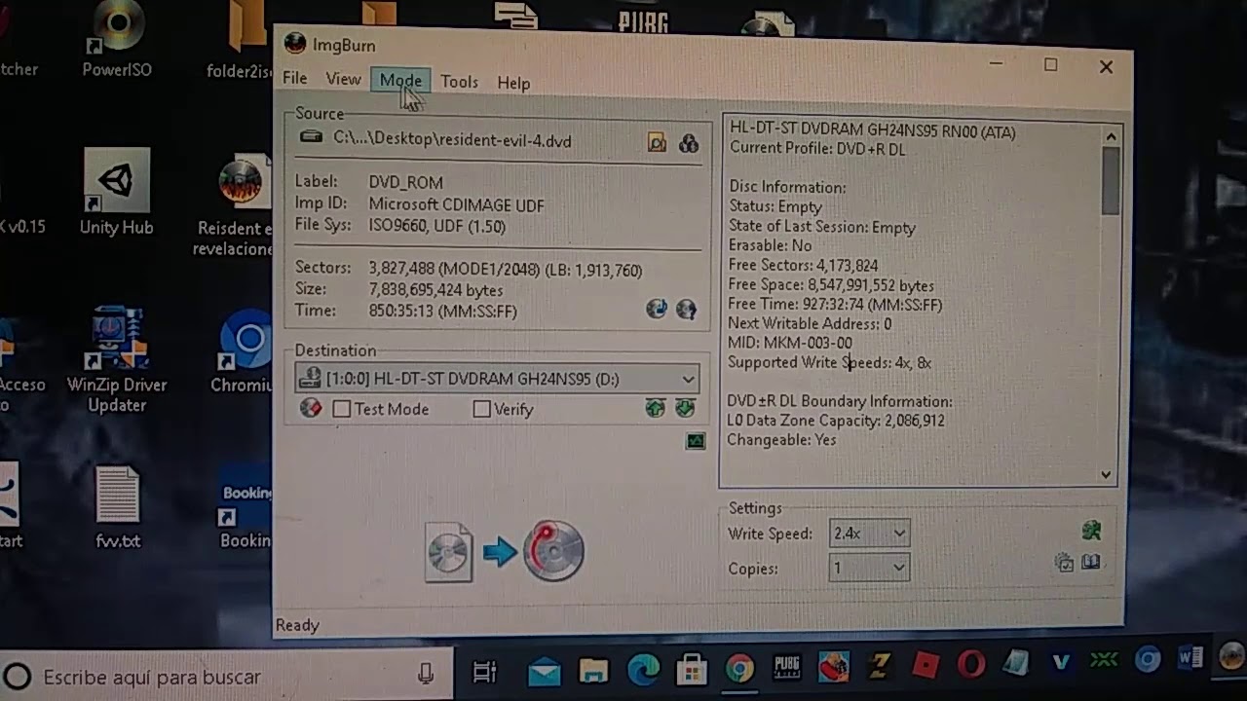The height and width of the screenshot is (701, 1247).
Task: Minimize the ImgBurn window
Action: point(996,63)
